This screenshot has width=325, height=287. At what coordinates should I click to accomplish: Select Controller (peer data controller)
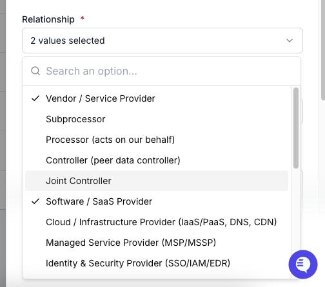pyautogui.click(x=157, y=160)
